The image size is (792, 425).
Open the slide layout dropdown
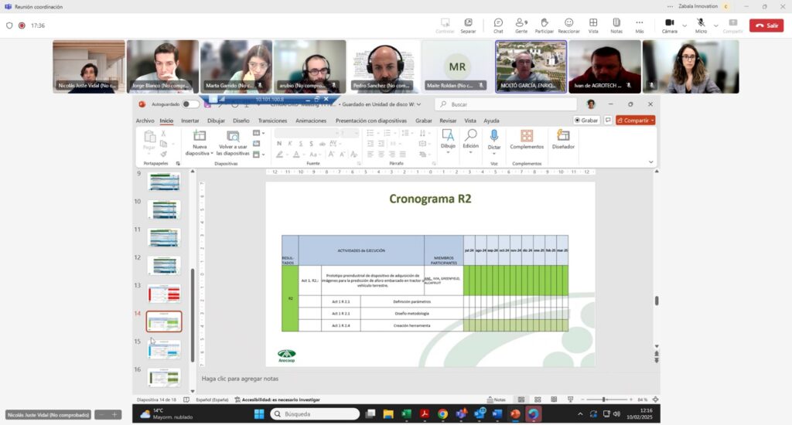coord(258,133)
